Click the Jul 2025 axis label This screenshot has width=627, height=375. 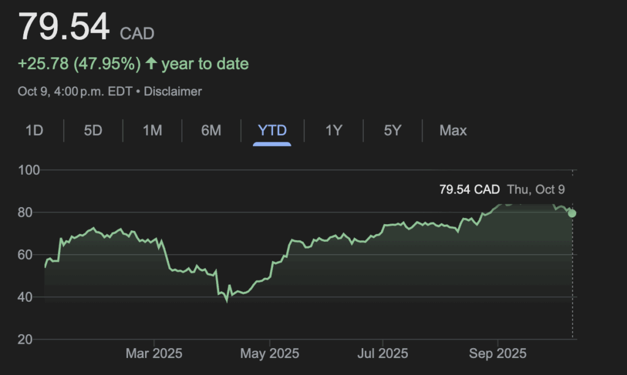pyautogui.click(x=383, y=354)
